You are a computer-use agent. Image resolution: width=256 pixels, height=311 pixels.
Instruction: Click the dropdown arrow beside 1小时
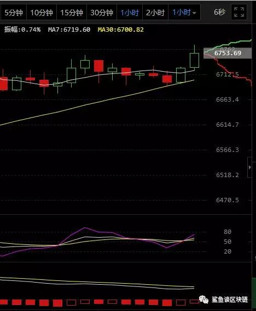pos(194,13)
